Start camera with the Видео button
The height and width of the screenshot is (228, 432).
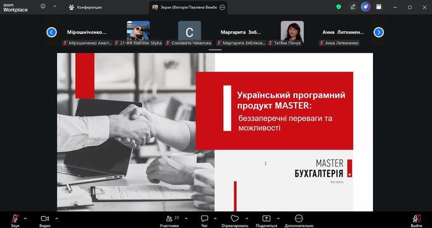(44, 220)
